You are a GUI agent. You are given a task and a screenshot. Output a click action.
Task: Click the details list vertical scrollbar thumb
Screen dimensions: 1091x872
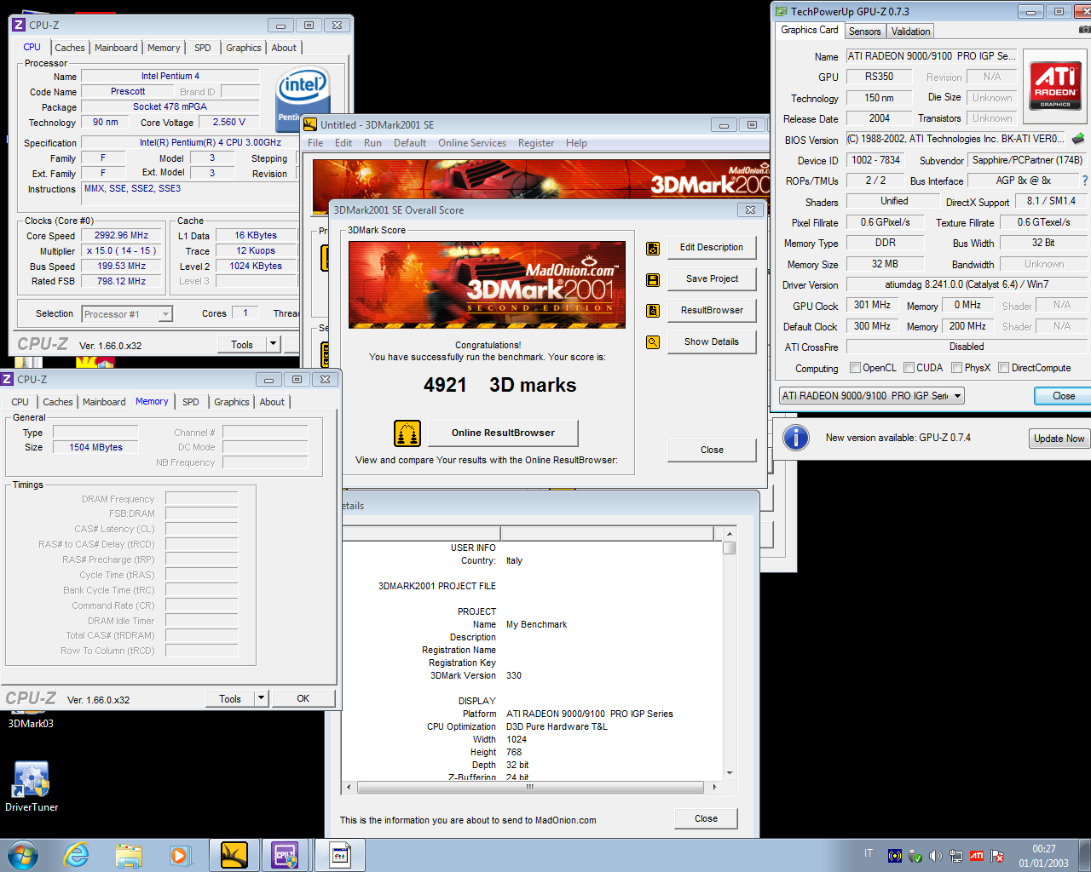pos(730,547)
